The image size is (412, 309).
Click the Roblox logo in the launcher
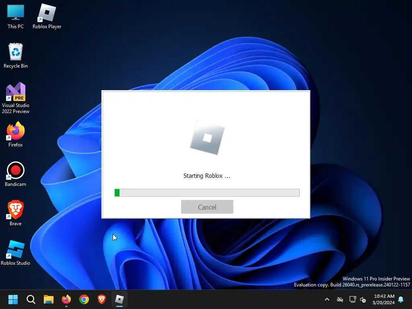point(207,138)
